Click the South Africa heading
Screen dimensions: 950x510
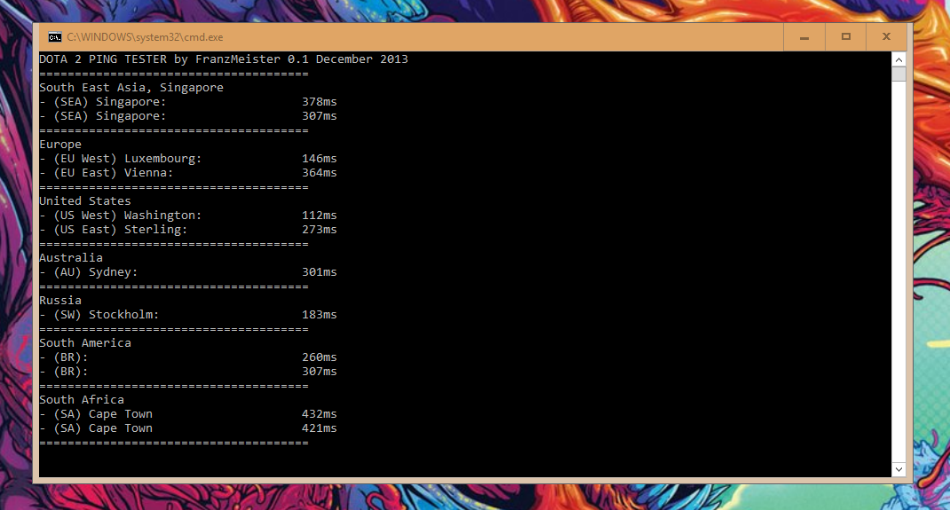pyautogui.click(x=82, y=400)
